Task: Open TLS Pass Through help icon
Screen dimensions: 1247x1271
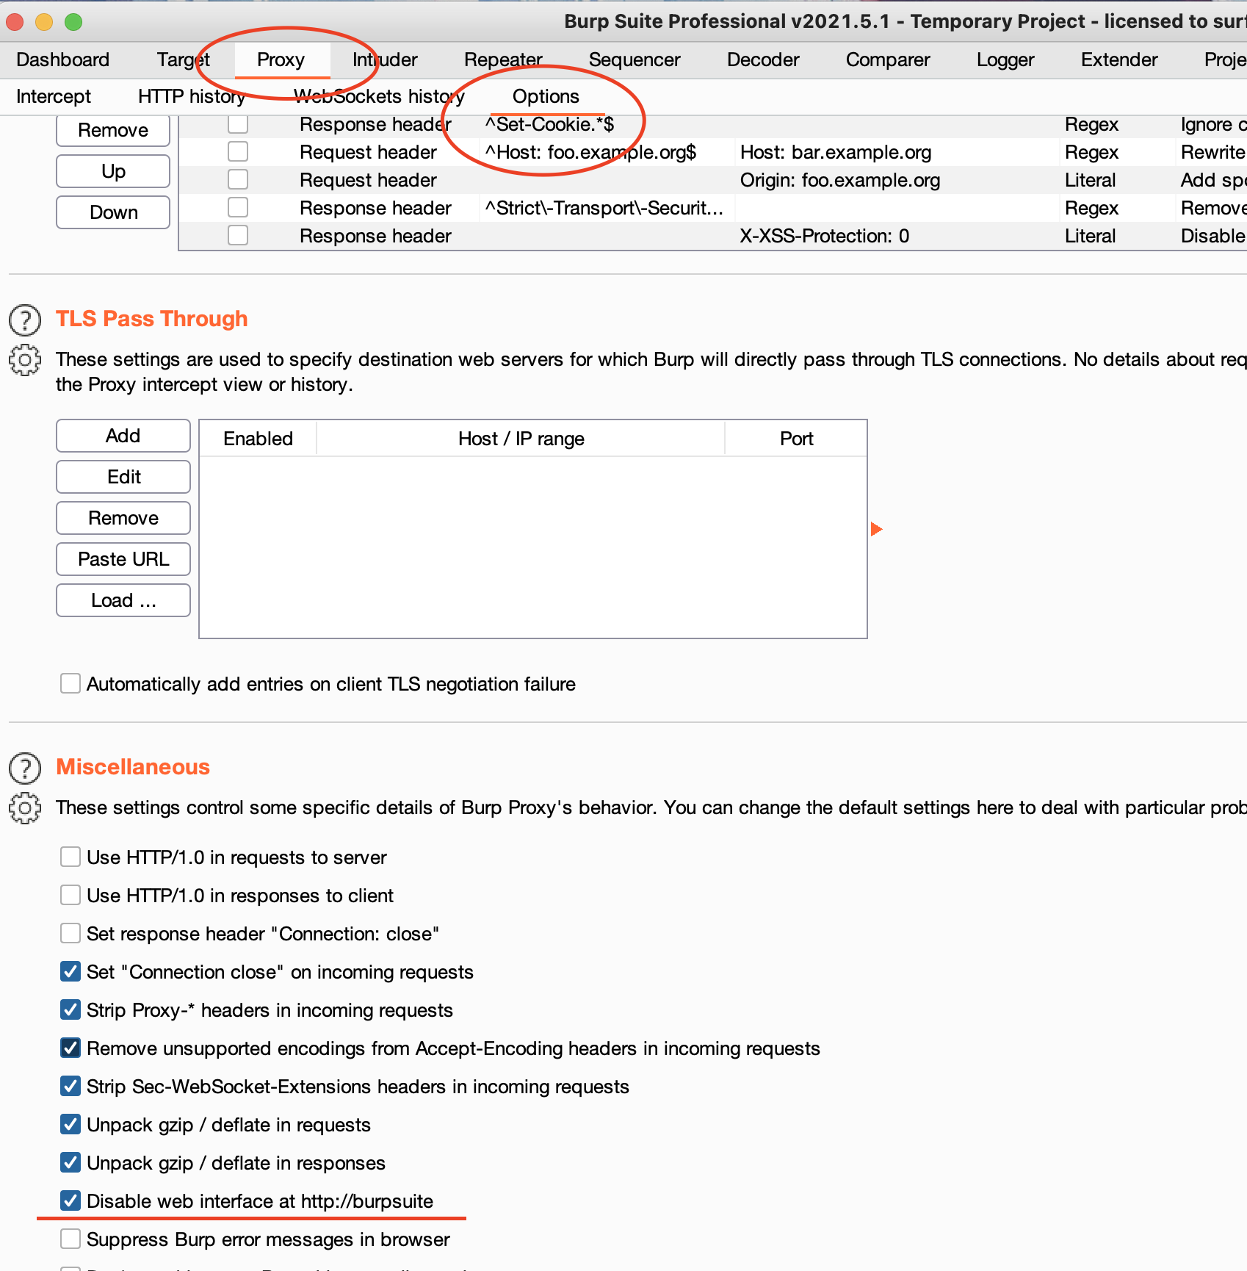Action: [x=25, y=320]
